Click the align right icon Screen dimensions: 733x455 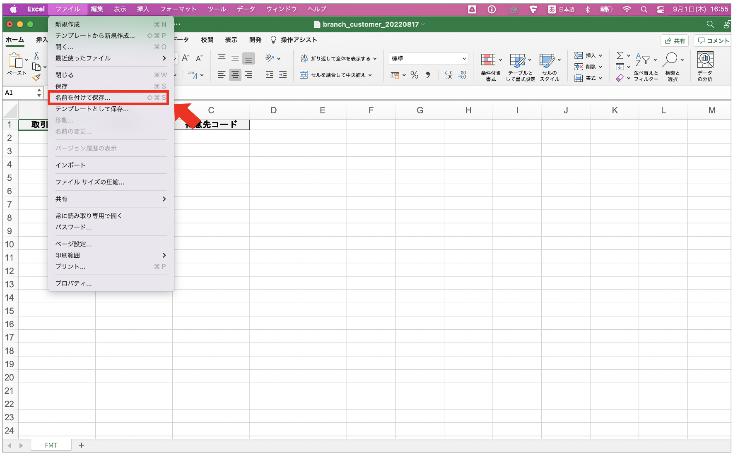click(x=248, y=75)
